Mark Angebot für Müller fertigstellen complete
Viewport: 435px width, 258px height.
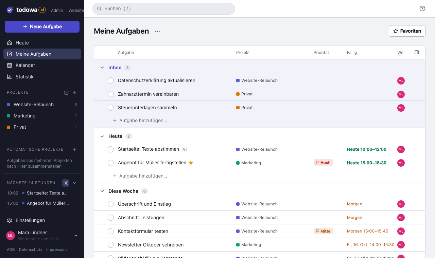click(x=111, y=163)
